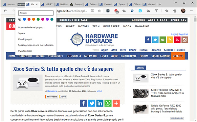Close the active Xbox tab

click(x=37, y=5)
